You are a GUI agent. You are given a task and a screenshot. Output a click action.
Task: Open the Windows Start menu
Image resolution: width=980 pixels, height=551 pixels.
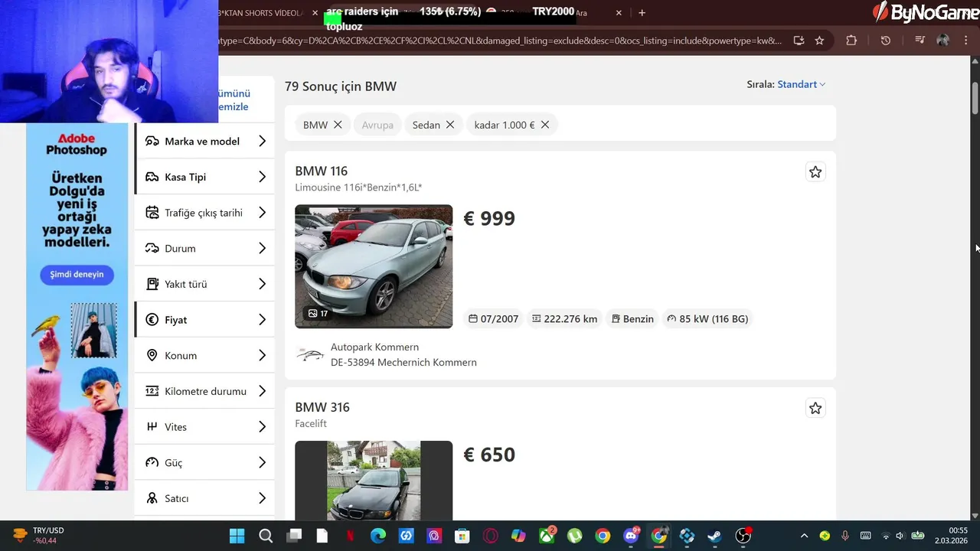click(237, 536)
